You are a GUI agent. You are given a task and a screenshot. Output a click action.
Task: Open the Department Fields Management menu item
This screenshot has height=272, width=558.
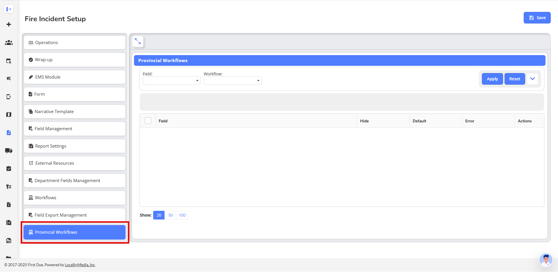tap(74, 181)
